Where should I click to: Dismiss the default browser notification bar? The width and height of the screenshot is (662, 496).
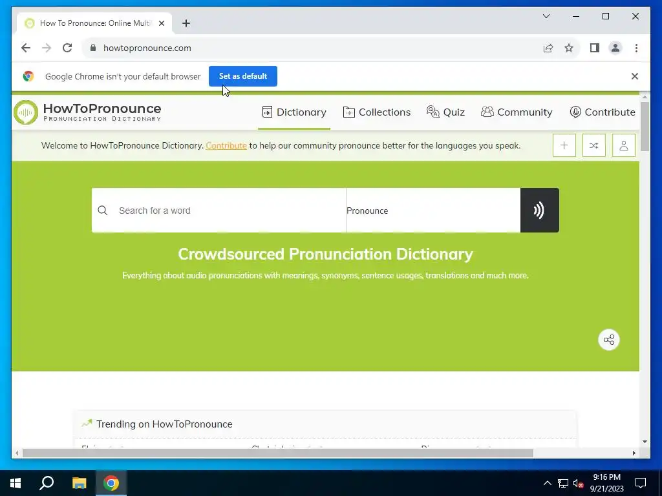(x=635, y=76)
